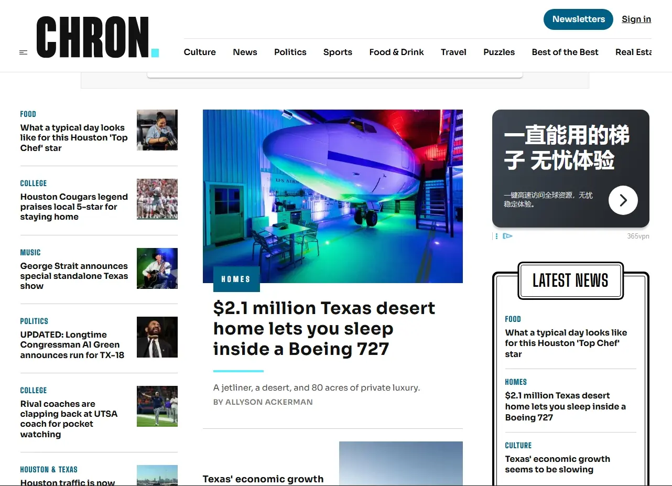Open the hamburger navigation menu
The height and width of the screenshot is (486, 672).
(x=23, y=52)
